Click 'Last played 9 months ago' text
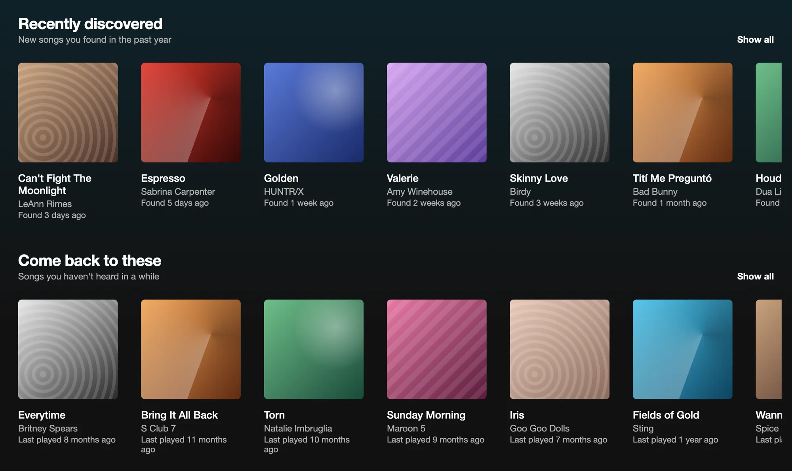 [435, 440]
